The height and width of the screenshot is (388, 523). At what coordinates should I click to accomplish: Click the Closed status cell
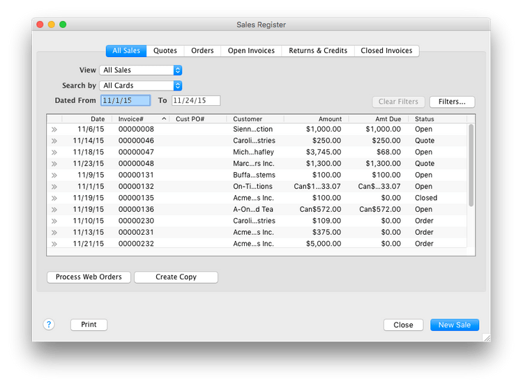coord(426,198)
